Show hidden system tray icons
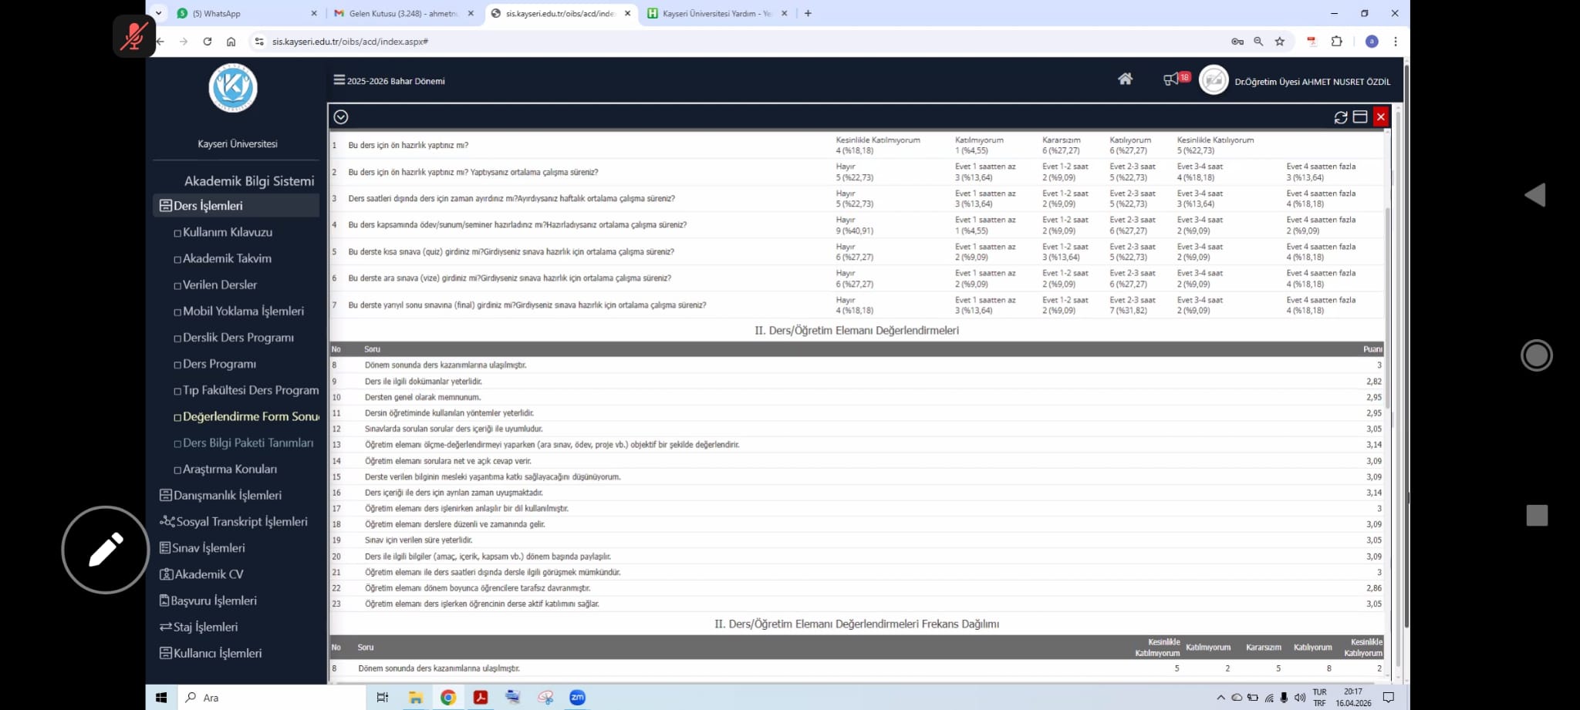 pyautogui.click(x=1220, y=698)
